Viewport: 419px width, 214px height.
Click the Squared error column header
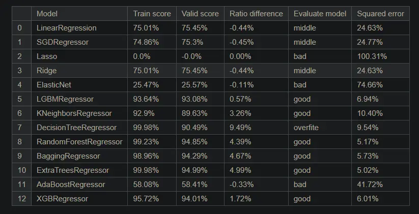380,14
